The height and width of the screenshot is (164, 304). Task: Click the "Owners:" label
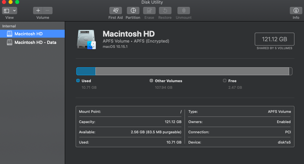pyautogui.click(x=195, y=122)
